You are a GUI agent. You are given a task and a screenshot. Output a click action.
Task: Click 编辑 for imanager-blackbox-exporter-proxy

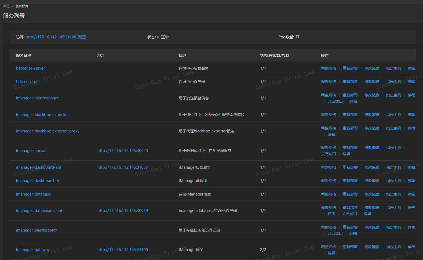(331, 134)
